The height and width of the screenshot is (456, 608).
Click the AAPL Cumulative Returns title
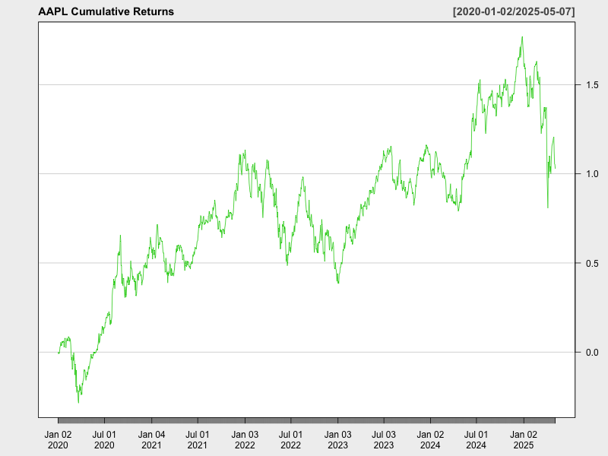(106, 11)
